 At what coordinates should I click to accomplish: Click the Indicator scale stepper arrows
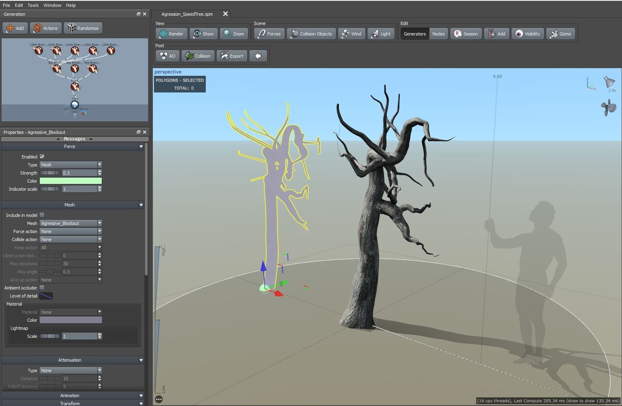click(x=100, y=189)
